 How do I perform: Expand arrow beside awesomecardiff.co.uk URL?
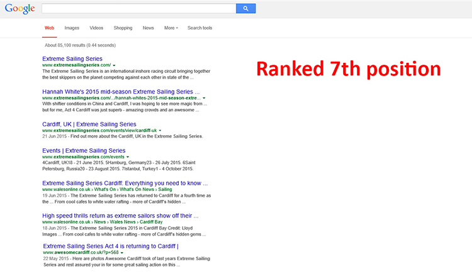121,253
